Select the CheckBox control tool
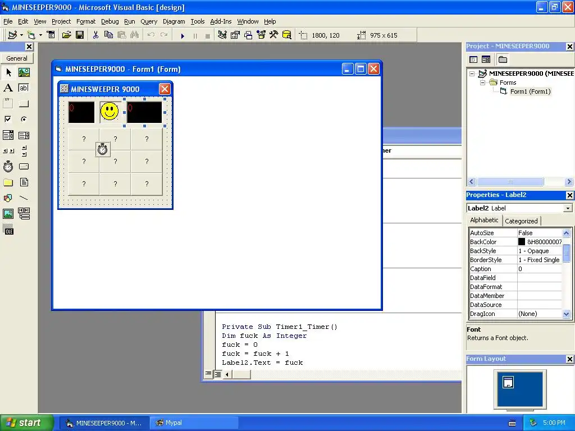 point(8,119)
